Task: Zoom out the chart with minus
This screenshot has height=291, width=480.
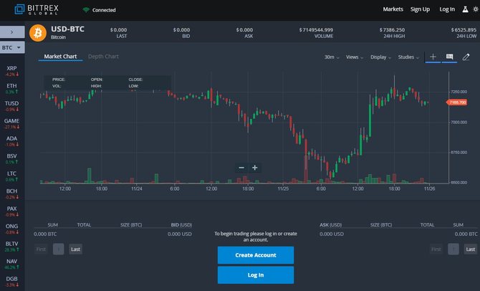Action: (x=241, y=168)
